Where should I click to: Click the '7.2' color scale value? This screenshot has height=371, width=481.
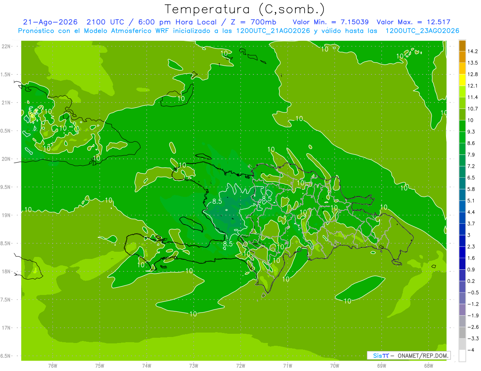point(471,166)
